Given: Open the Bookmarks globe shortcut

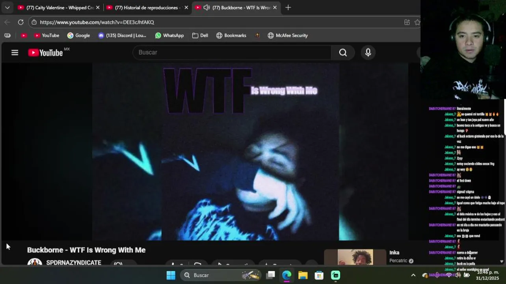Looking at the screenshot, I should coord(231,35).
